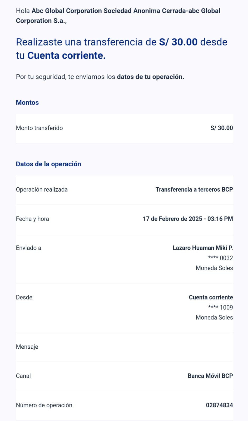The image size is (248, 421).
Task: Select the "Banca Móvil BCP" channel value
Action: [x=210, y=376]
